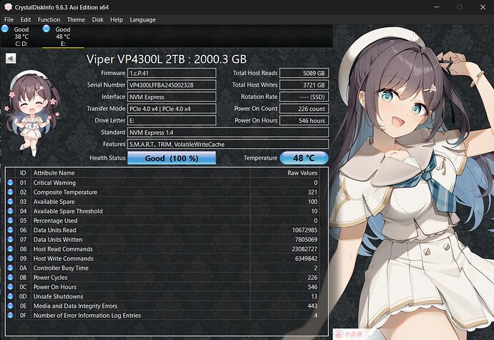Viewport: 494px width, 340px height.
Task: Select the Composite Temperature attribute name
Action: coord(65,192)
